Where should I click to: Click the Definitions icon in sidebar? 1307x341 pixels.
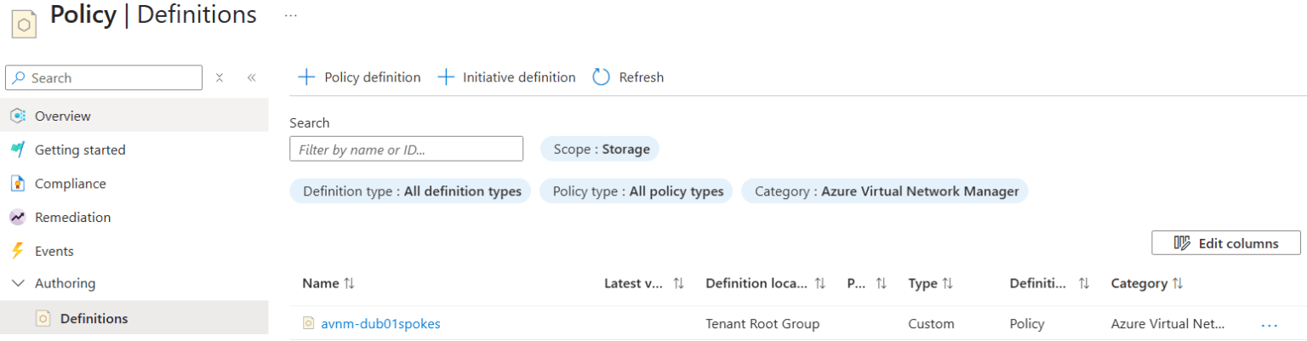coord(43,319)
